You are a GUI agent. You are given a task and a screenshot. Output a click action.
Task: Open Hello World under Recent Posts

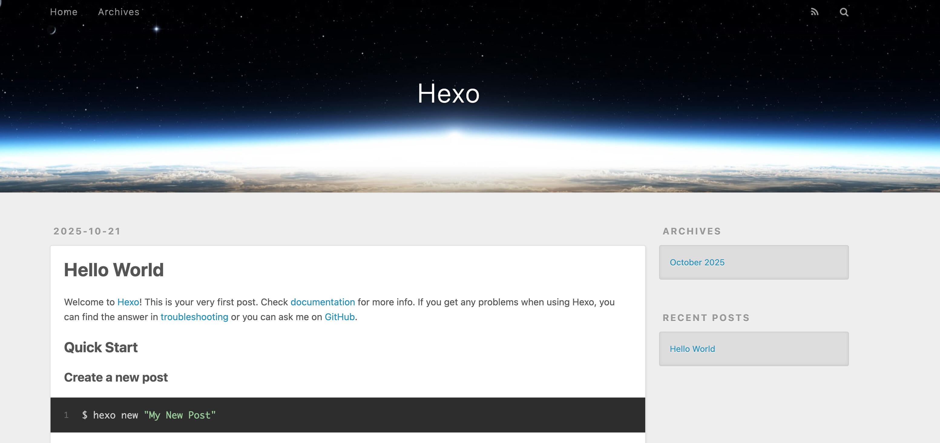[x=692, y=349]
